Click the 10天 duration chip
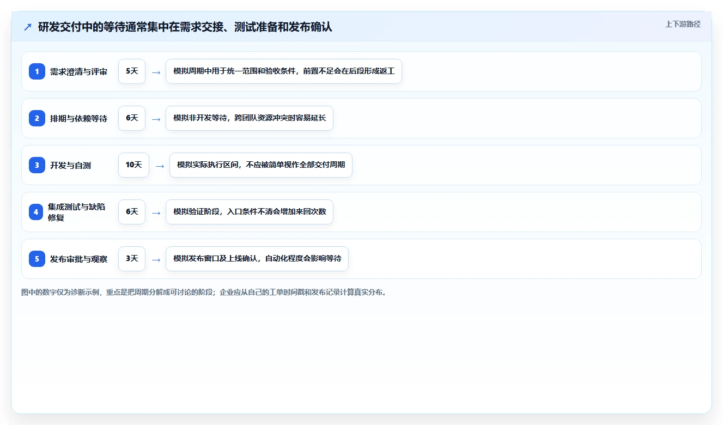 click(x=133, y=165)
